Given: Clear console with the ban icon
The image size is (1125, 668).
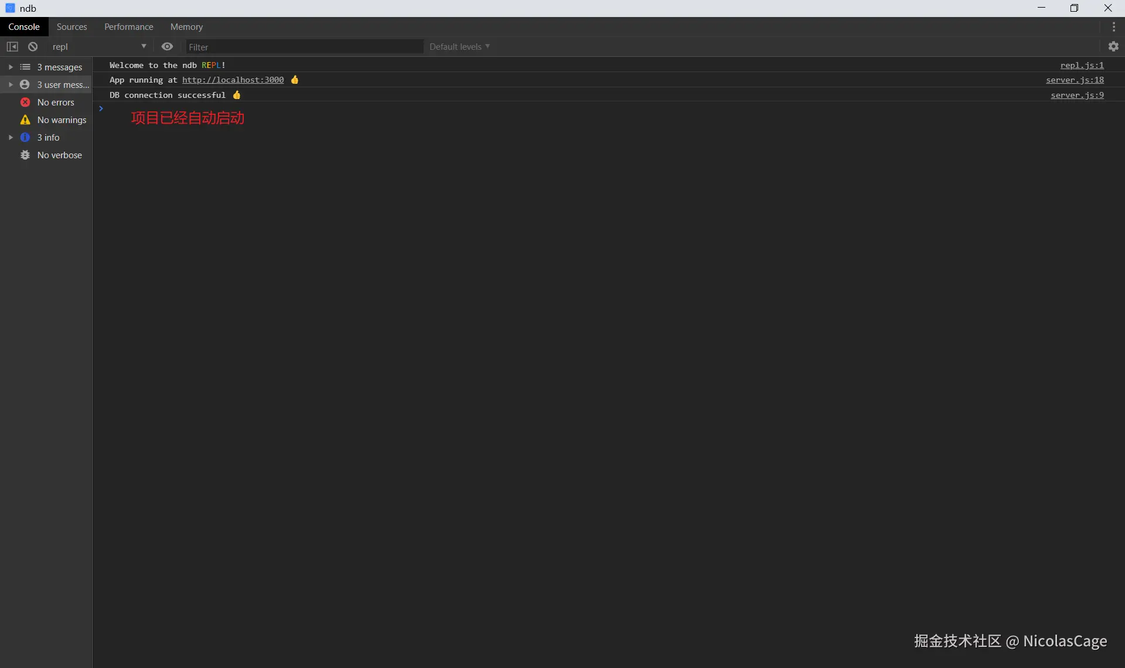Looking at the screenshot, I should [x=33, y=47].
